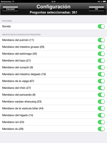Toggle Meridiano del pericardio (9) switch
This screenshot has height=143, width=107.
(x=101, y=95)
